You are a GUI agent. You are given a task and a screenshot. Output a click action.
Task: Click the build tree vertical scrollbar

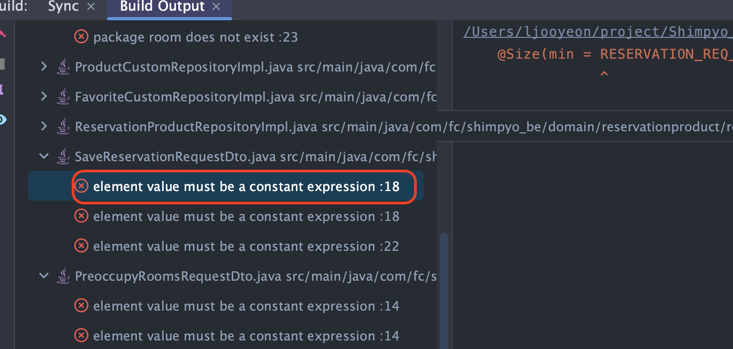[x=444, y=291]
